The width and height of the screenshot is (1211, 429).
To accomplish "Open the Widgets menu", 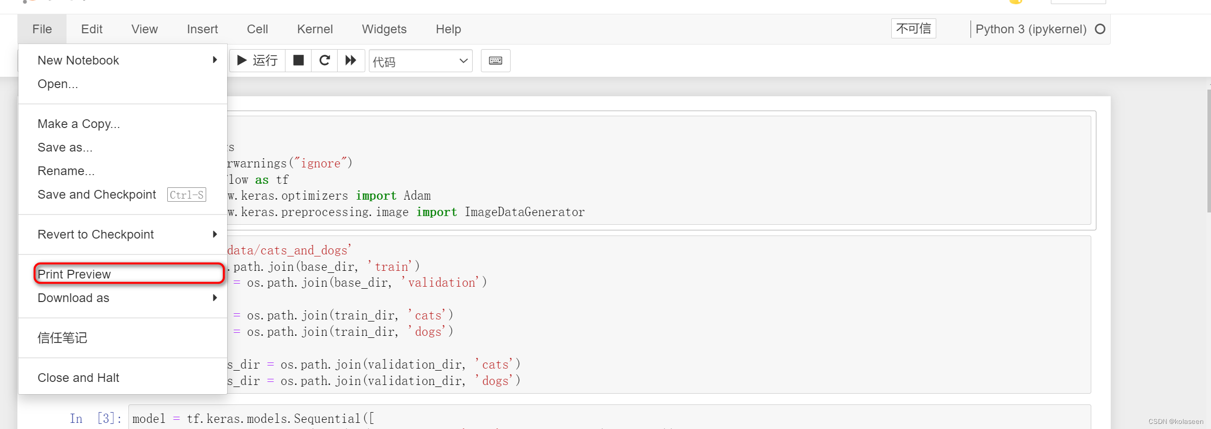I will pos(384,29).
